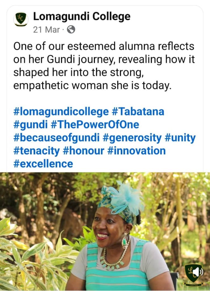Open the Lomagundi College page name

82,16
